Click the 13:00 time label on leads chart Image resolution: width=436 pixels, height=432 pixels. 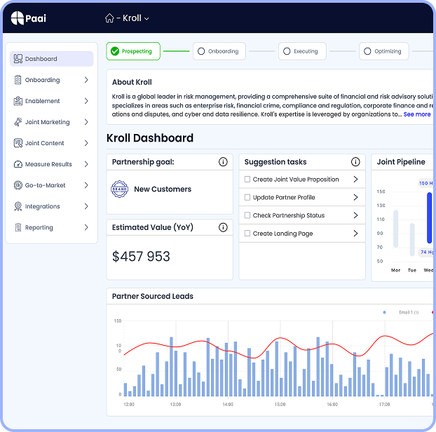pos(175,404)
